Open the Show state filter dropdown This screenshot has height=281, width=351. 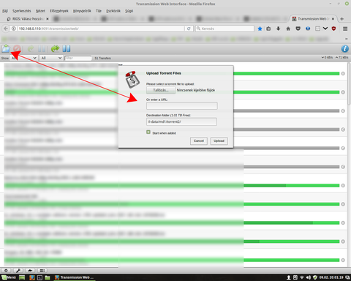(23, 58)
